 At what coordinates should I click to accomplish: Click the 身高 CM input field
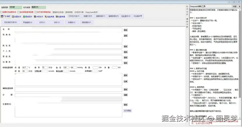(95, 67)
